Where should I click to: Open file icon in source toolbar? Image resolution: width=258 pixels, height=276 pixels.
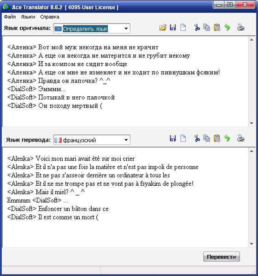coord(163,28)
